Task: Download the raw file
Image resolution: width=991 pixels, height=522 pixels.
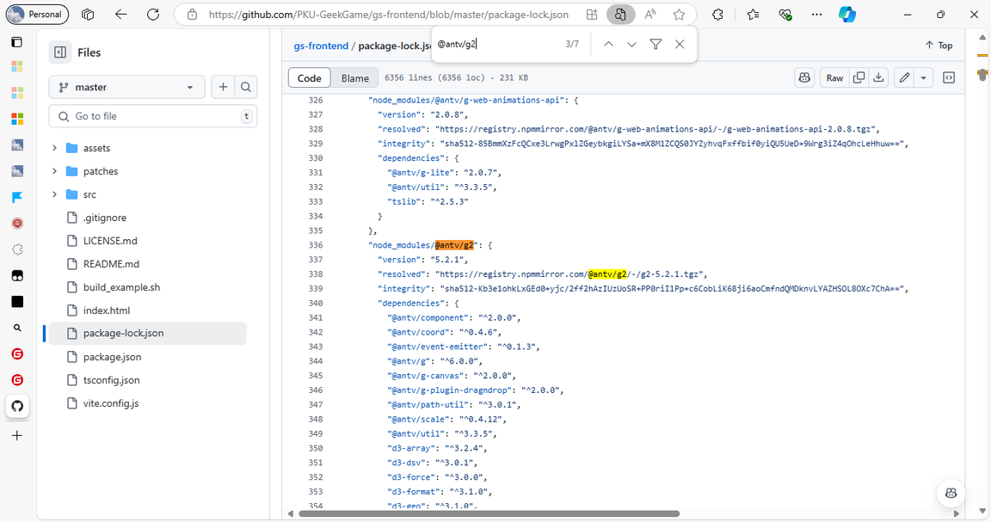Action: (x=878, y=77)
